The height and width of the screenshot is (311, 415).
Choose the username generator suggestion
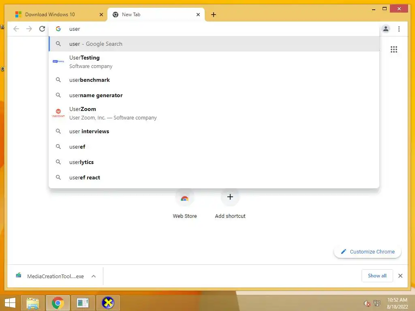214,95
